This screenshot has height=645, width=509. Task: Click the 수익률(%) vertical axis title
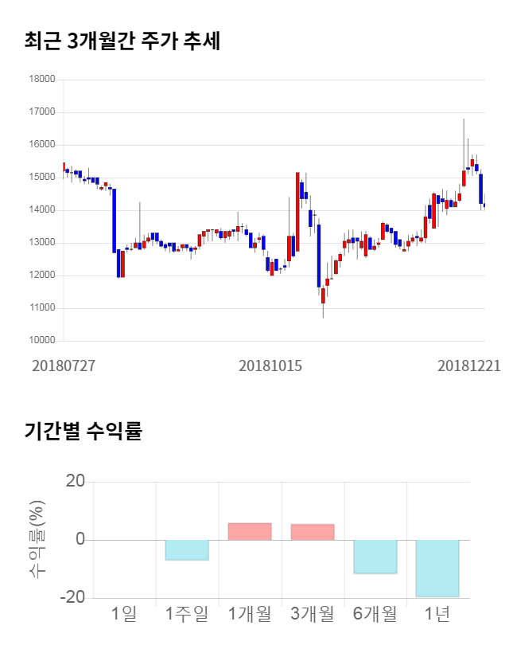37,539
